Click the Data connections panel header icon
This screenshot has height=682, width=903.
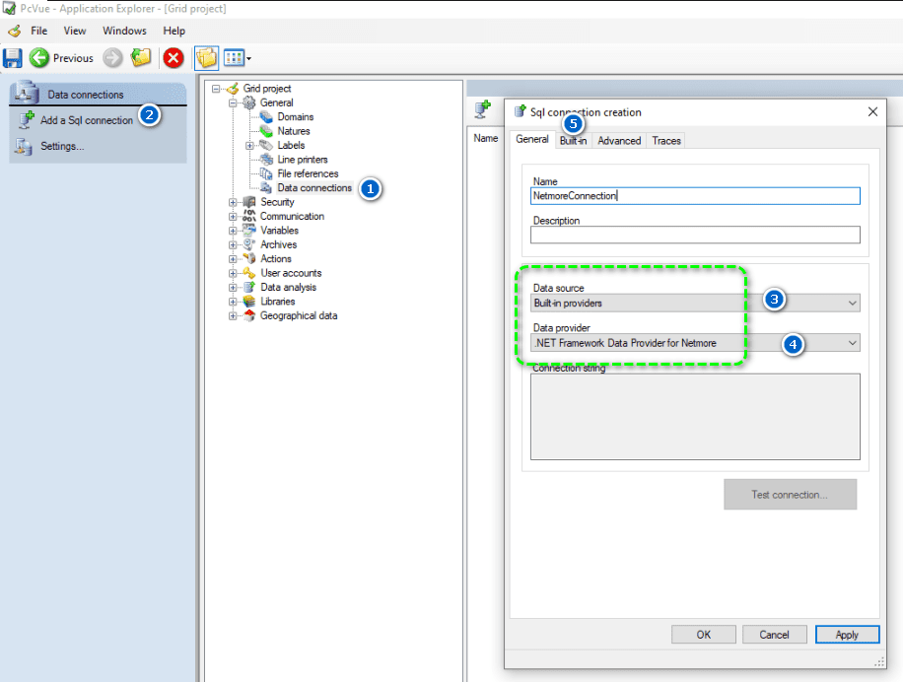[26, 93]
